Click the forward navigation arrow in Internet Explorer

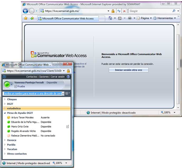pos(32,11)
